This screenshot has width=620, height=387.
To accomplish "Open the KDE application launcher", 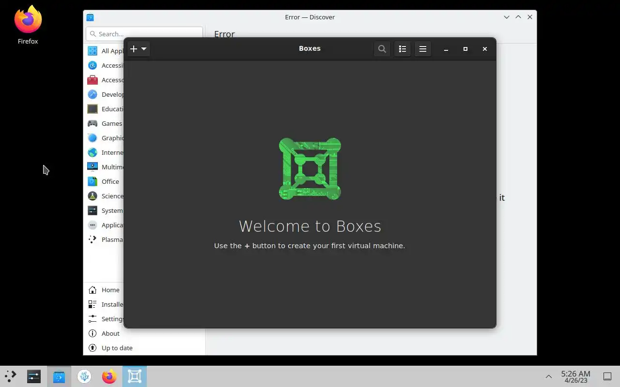I will [x=10, y=376].
